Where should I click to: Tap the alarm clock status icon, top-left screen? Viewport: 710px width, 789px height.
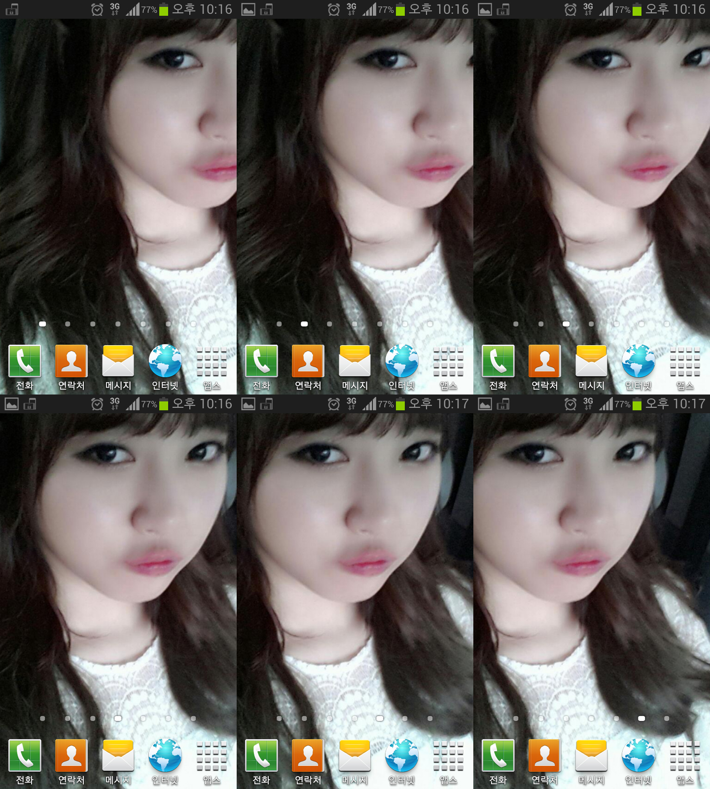(97, 9)
